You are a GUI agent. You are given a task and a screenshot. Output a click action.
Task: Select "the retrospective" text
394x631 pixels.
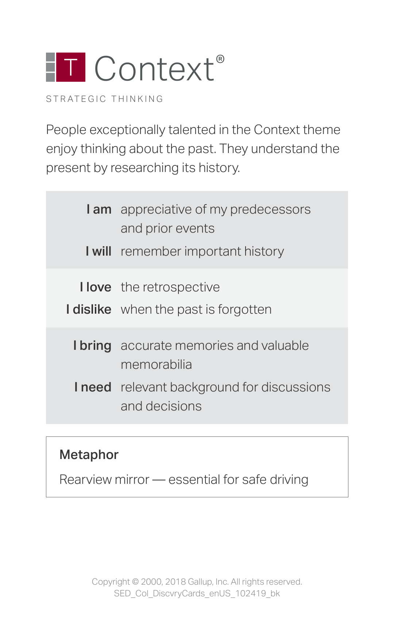tap(170, 287)
